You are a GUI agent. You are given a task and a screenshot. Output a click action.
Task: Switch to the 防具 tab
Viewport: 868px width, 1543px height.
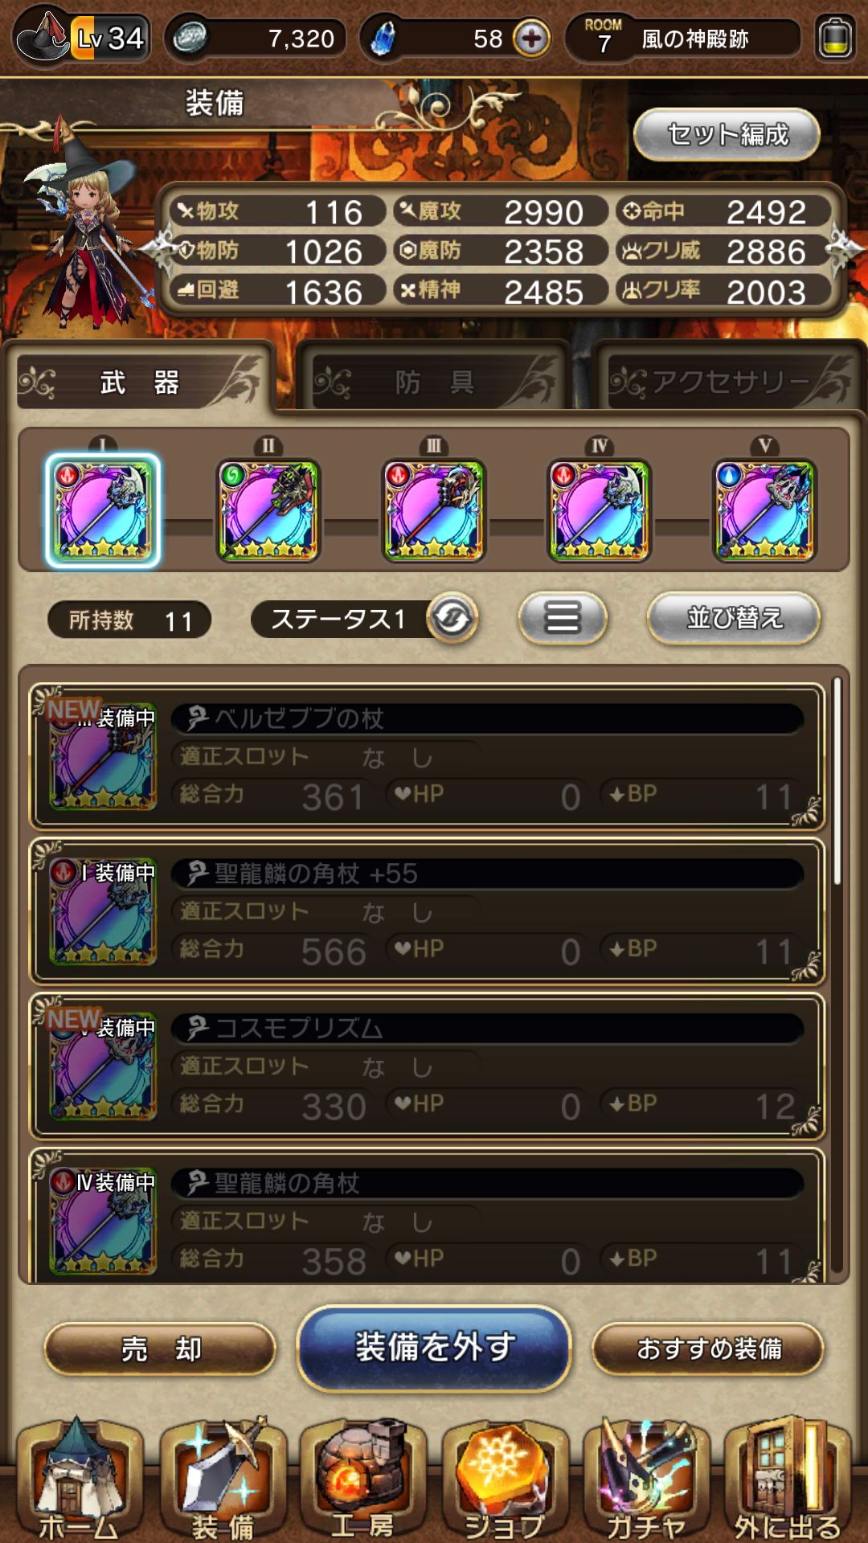tap(433, 381)
